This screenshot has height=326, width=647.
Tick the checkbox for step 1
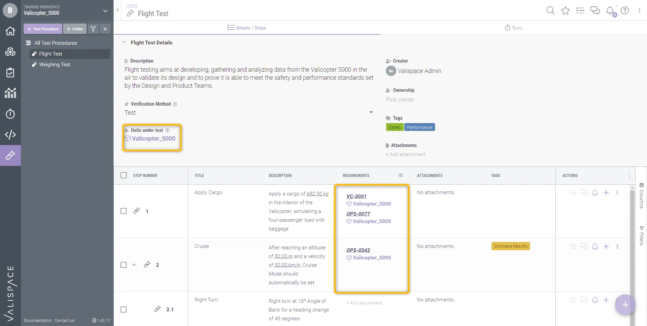124,211
